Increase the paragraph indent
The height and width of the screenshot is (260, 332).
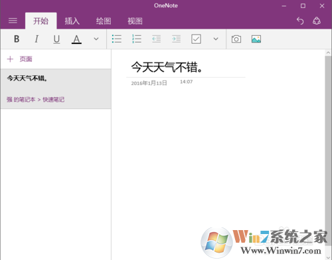(176, 39)
